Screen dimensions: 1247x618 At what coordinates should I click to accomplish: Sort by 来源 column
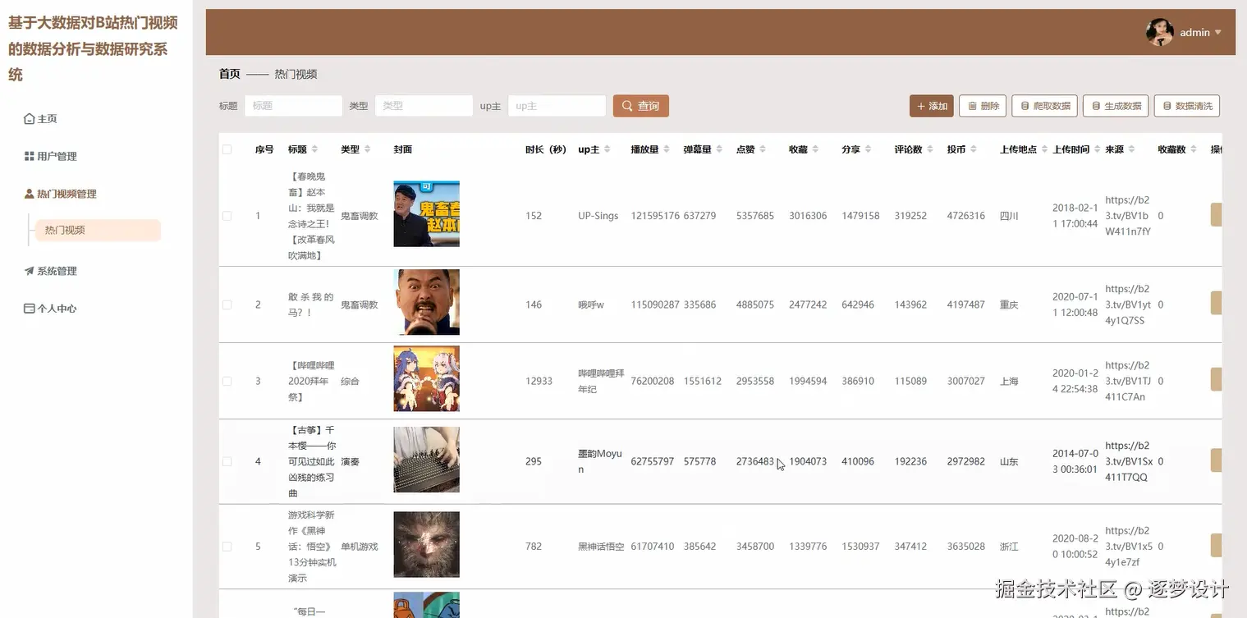[x=1131, y=149]
